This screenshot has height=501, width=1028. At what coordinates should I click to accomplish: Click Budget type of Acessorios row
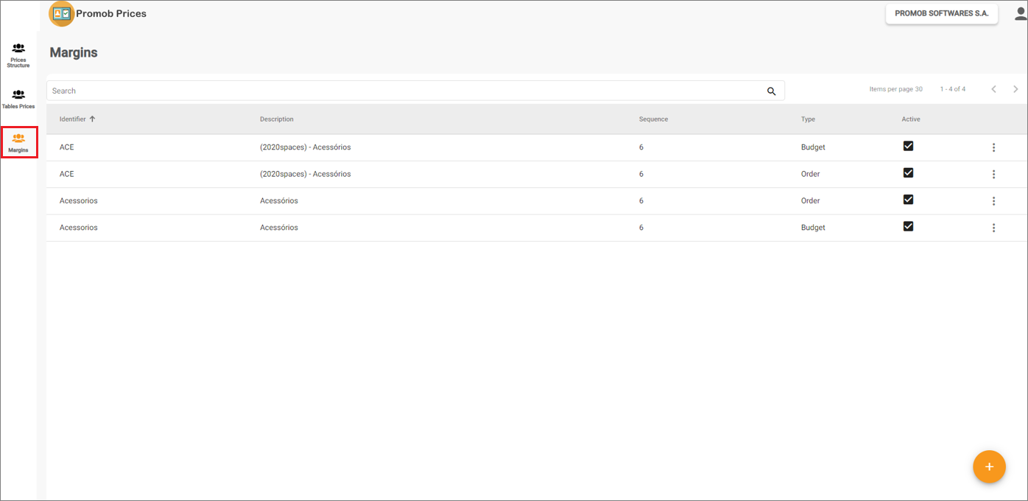[813, 228]
